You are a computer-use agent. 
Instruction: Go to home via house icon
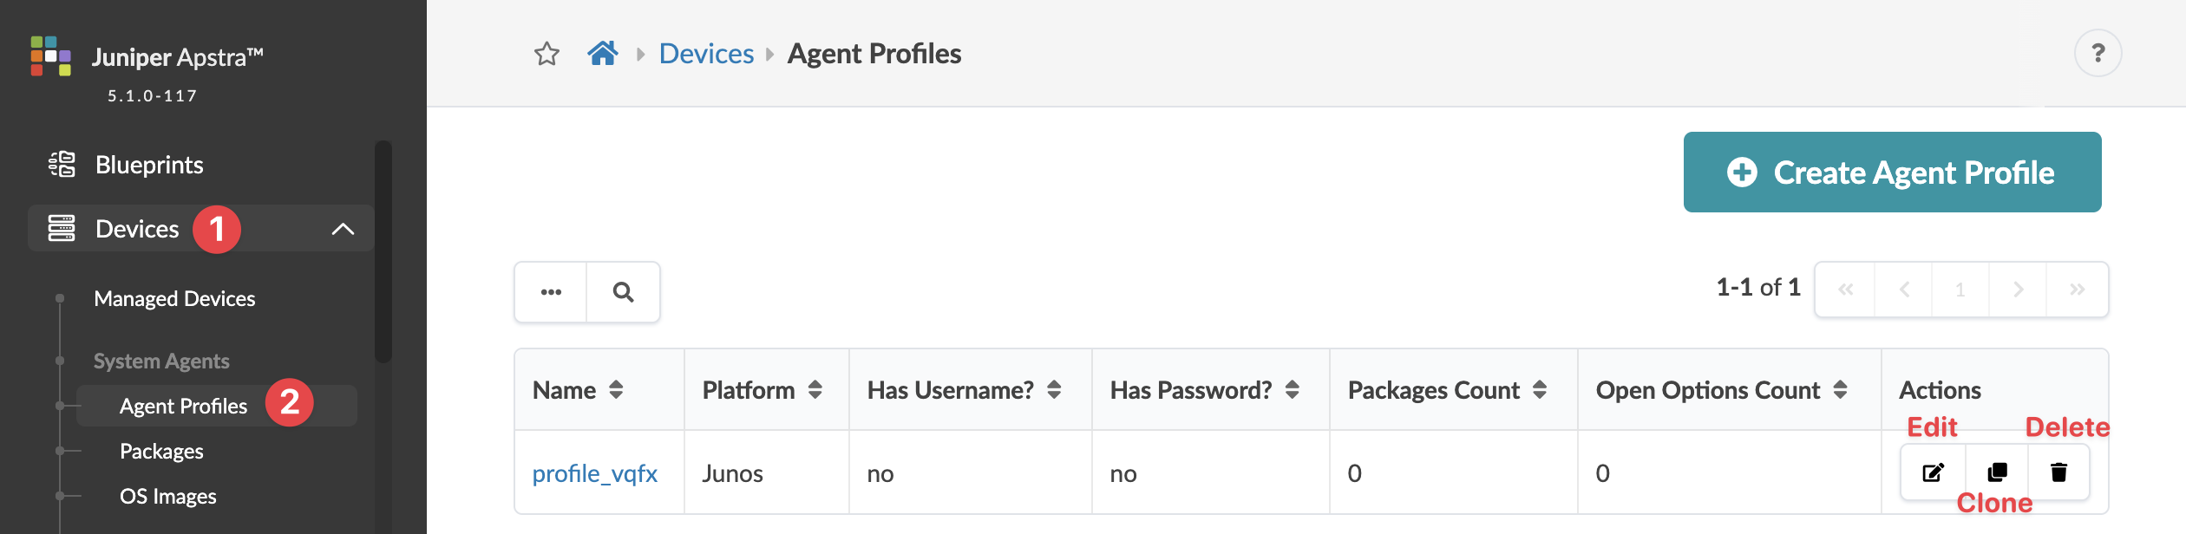point(603,54)
